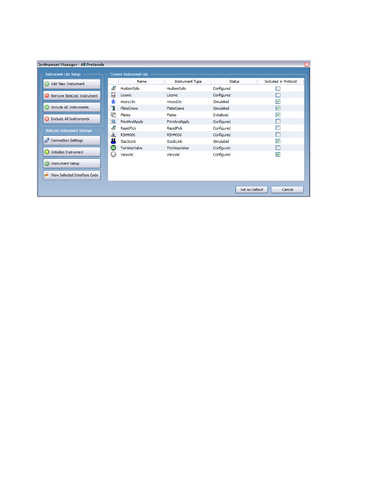Enable Liconic Included in Protocol checkbox
This screenshot has height=482, width=372.
tap(278, 95)
